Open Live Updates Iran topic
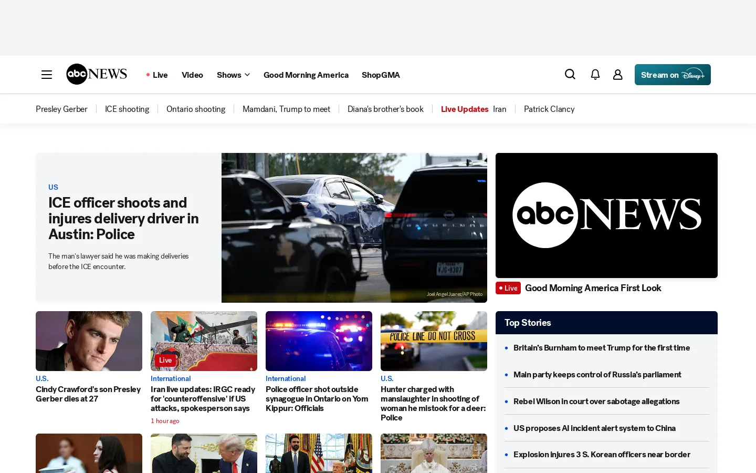756x473 pixels. pyautogui.click(x=474, y=109)
